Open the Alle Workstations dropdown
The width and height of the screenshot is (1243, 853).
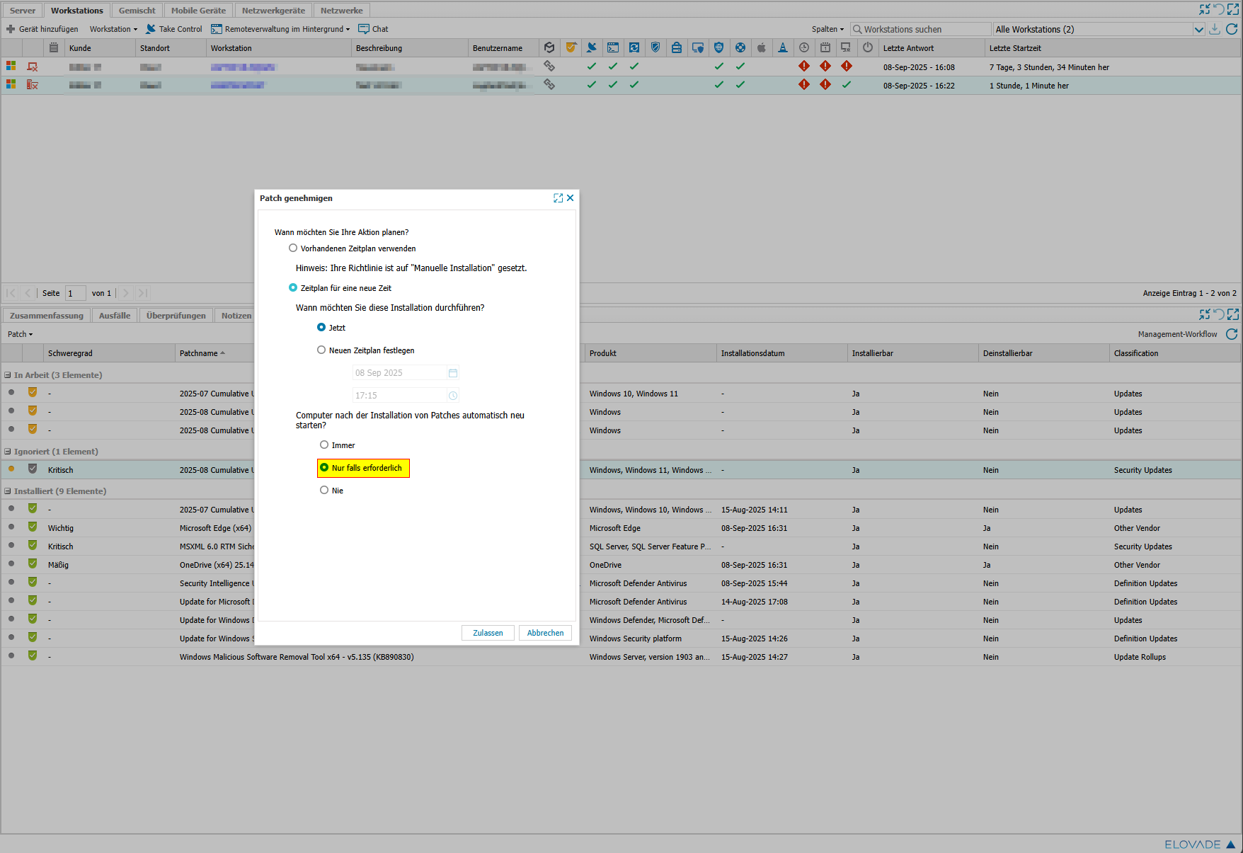[x=1198, y=29]
